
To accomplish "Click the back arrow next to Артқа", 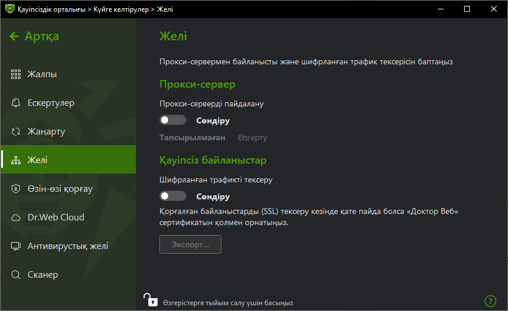I will [14, 37].
